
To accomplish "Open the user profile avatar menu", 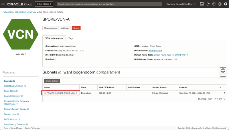I will pos(226,4).
